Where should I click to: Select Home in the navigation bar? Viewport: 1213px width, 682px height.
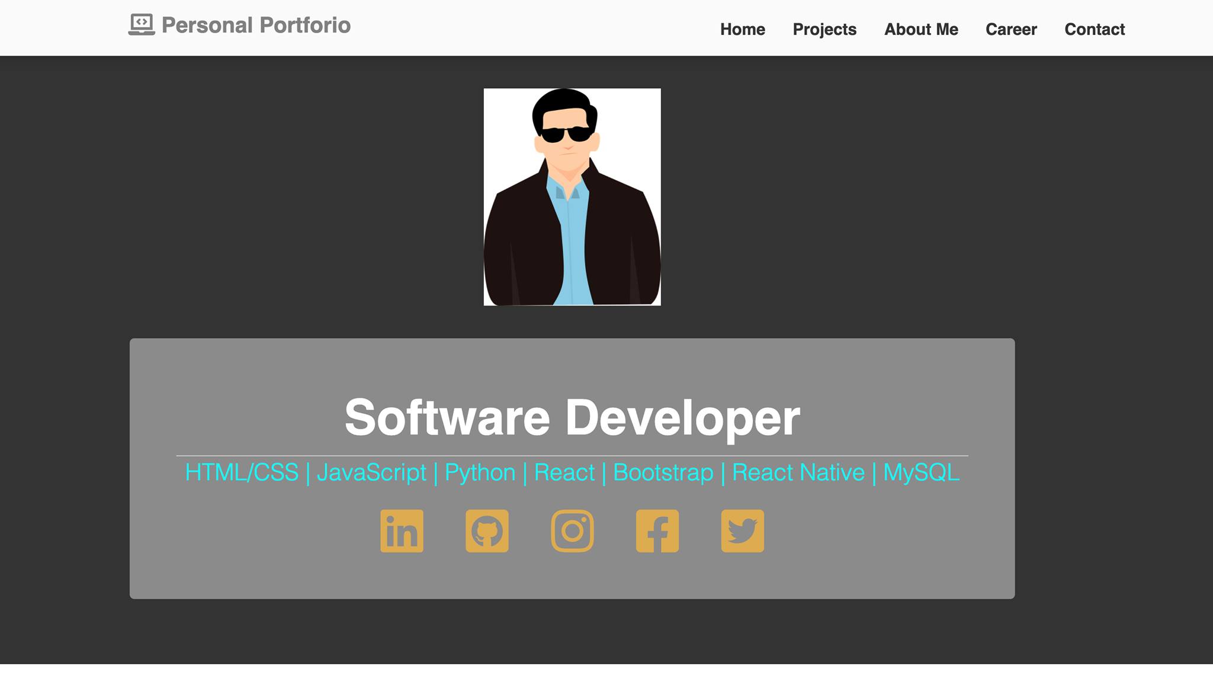point(743,29)
